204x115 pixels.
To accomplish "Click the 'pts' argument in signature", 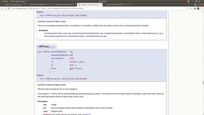I will [x=71, y=55].
